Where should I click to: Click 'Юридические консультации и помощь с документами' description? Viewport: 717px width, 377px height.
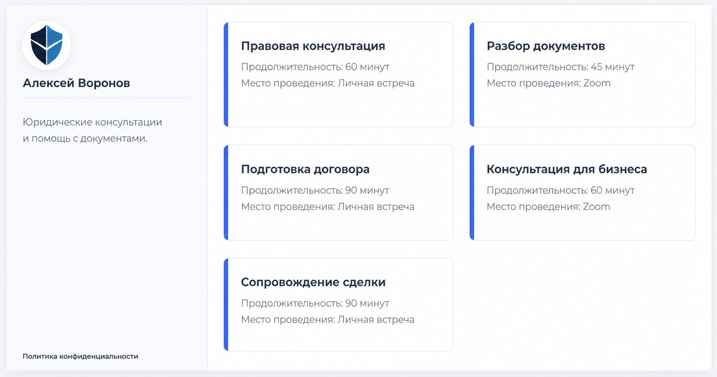[92, 130]
